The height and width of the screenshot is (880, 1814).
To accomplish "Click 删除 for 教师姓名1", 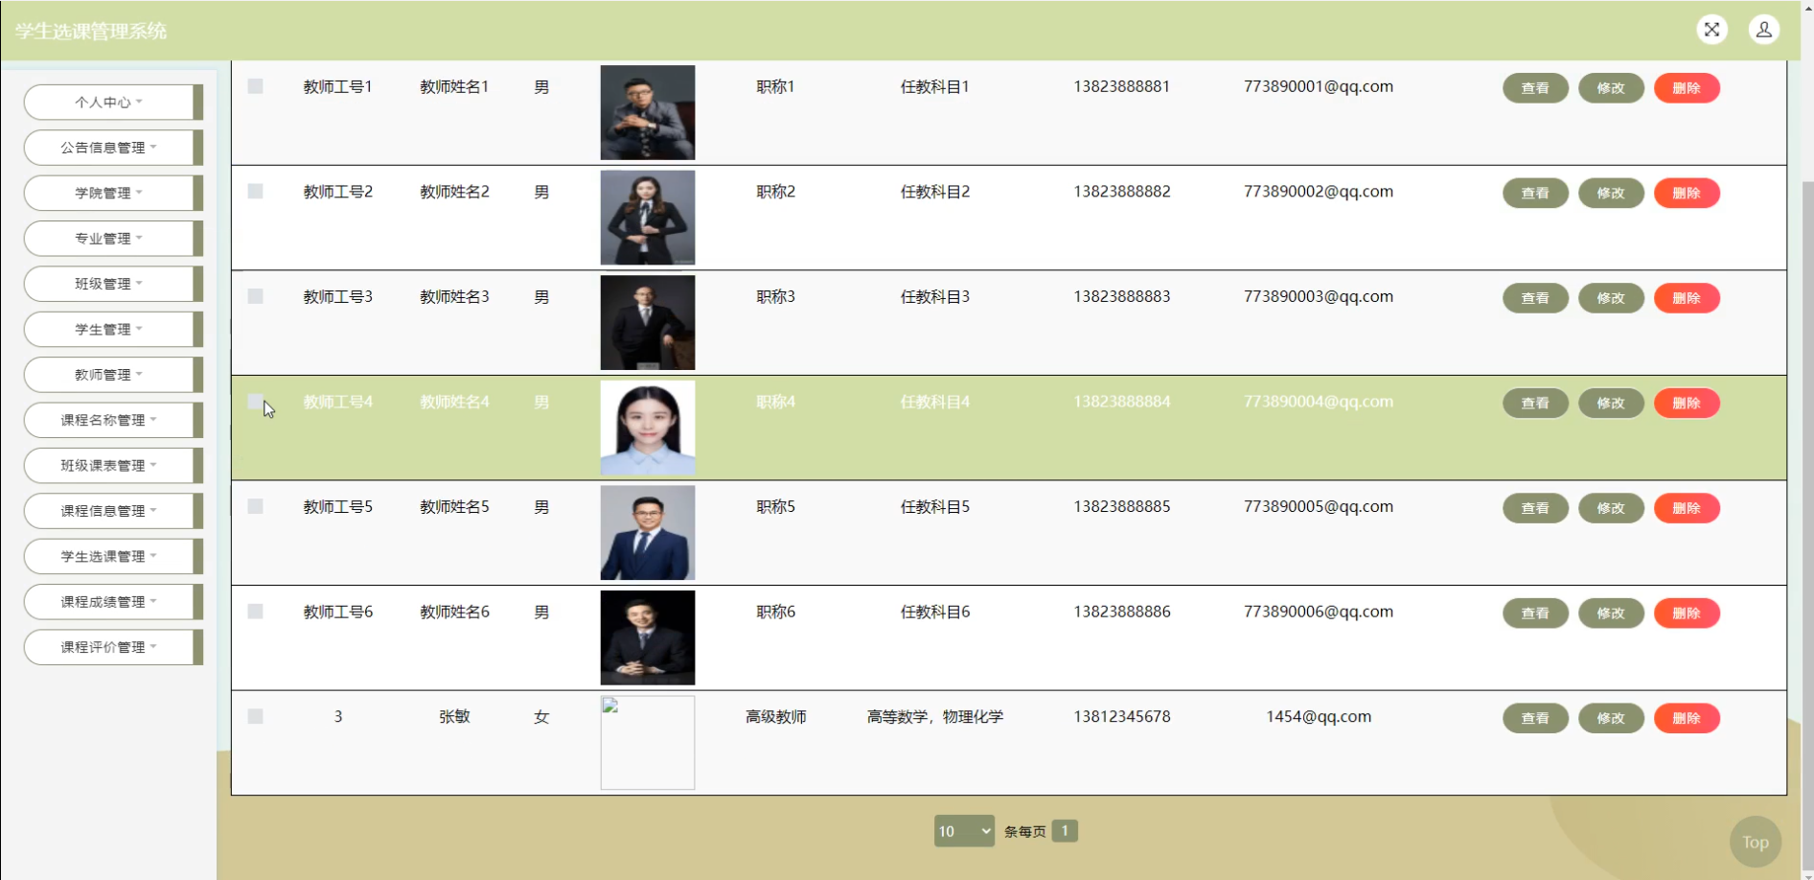I will click(1687, 88).
